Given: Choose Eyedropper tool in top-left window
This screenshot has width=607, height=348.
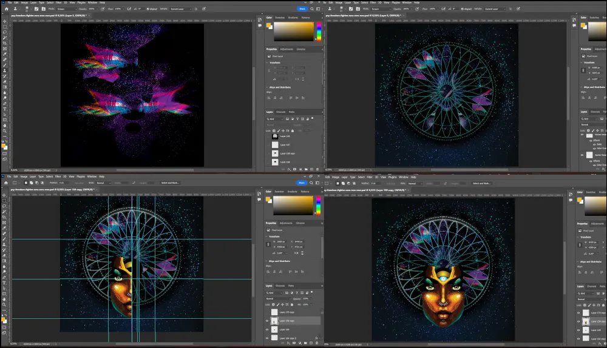Looking at the screenshot, I should [x=5, y=54].
